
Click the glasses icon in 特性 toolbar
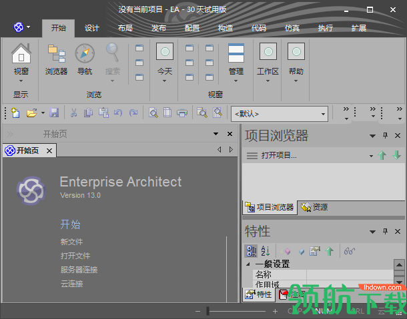(349, 251)
